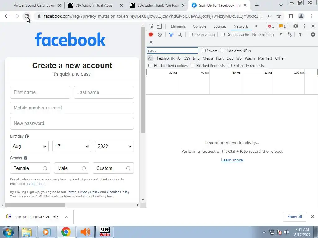Switch to the Elements DevTools tab
This screenshot has width=318, height=238.
[x=178, y=26]
